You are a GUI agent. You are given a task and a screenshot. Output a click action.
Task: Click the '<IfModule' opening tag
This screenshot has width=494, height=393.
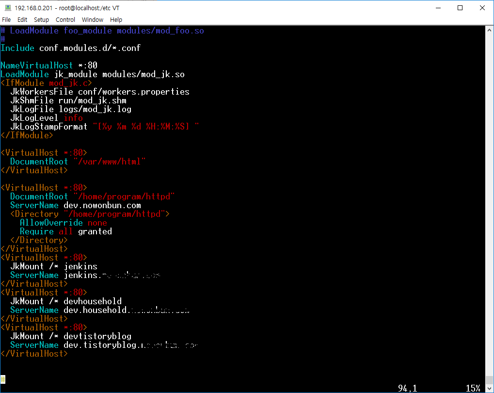tap(22, 83)
